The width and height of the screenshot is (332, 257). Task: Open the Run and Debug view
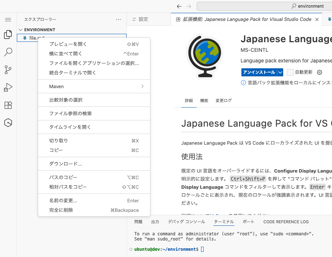click(x=8, y=87)
